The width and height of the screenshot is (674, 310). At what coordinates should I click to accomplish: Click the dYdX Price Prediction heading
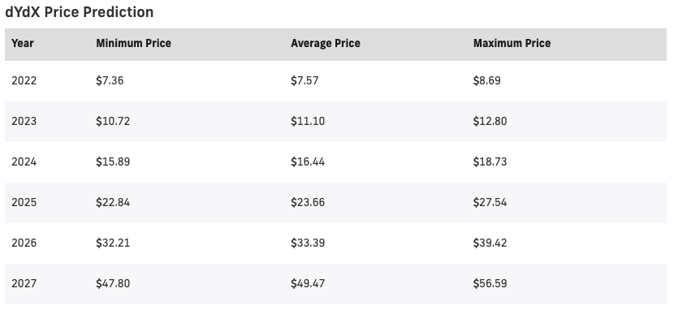[x=79, y=12]
